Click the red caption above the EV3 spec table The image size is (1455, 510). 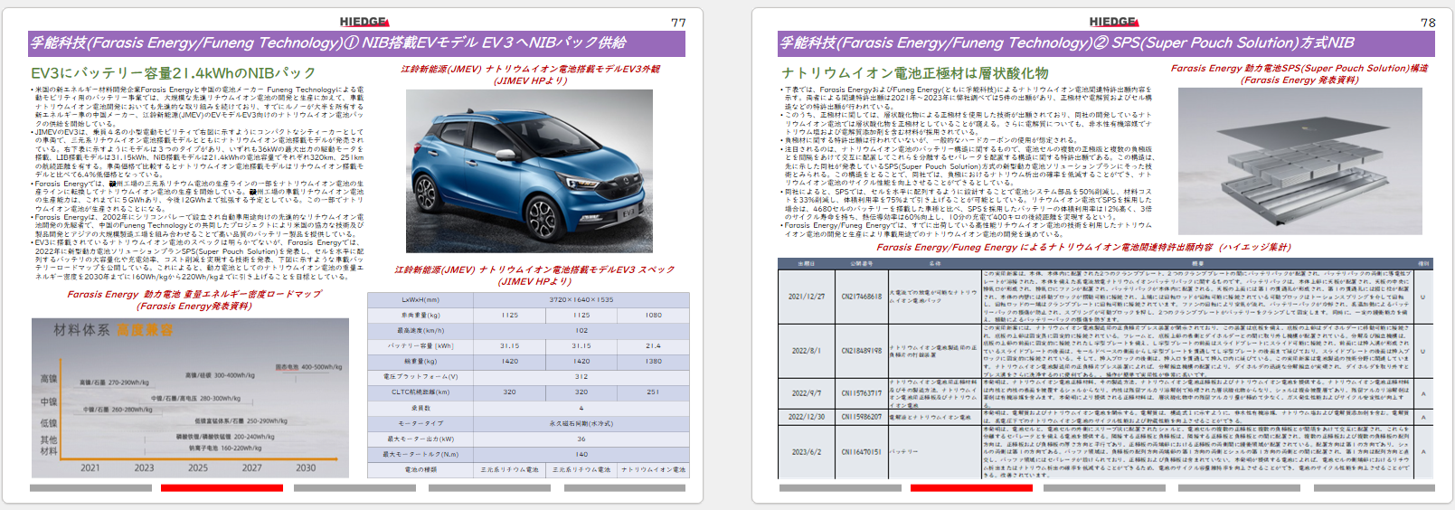[x=534, y=275]
